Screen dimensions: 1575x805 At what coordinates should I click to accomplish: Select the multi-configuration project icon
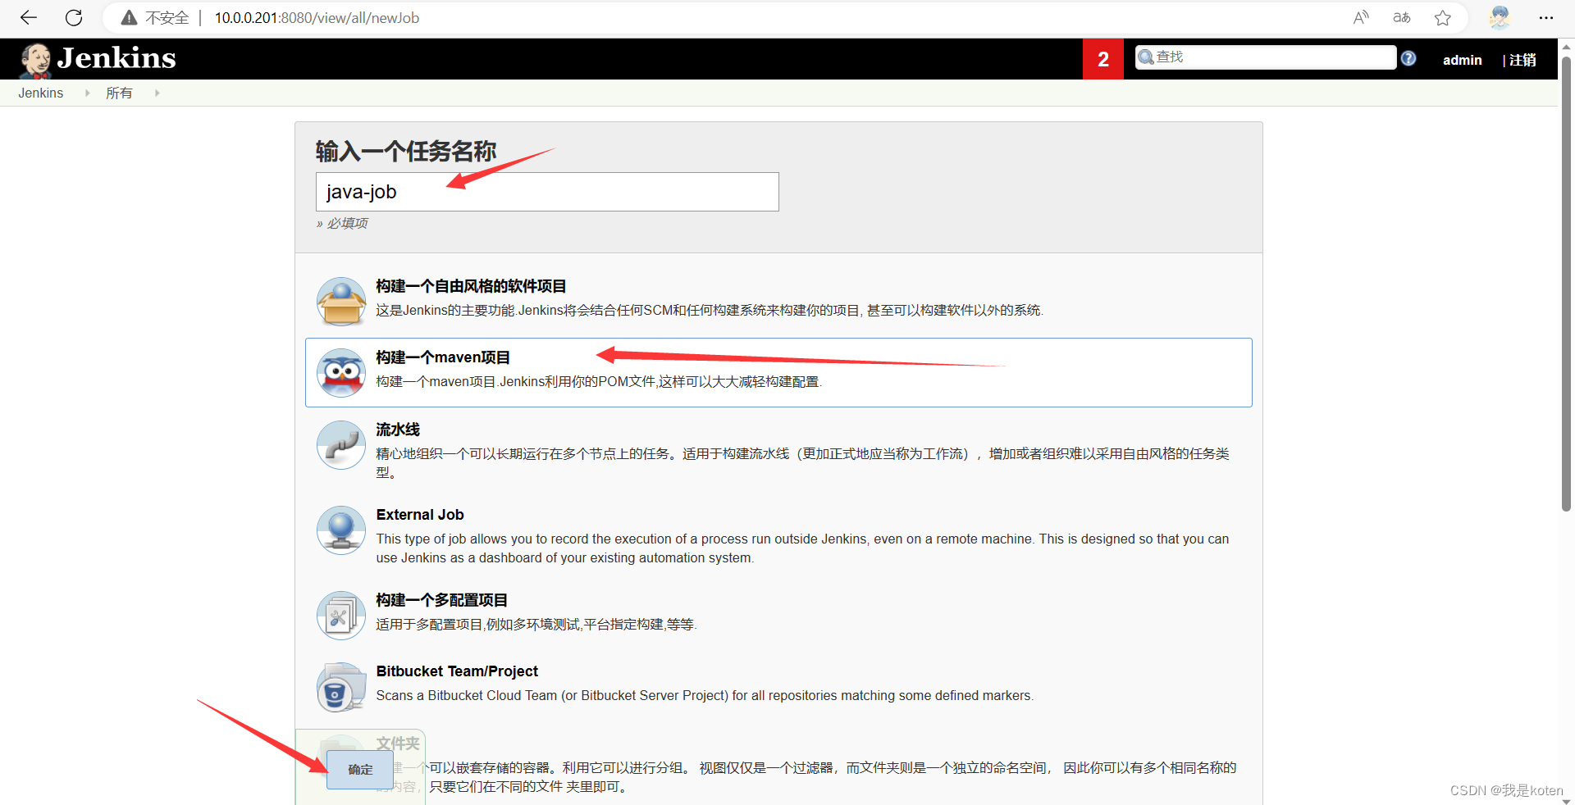coord(341,616)
